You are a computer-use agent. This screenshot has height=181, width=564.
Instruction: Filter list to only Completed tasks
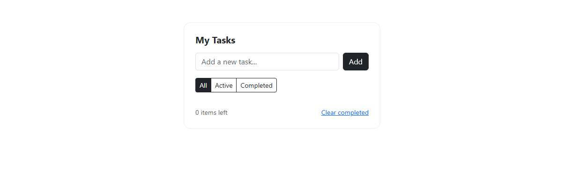[x=256, y=85]
